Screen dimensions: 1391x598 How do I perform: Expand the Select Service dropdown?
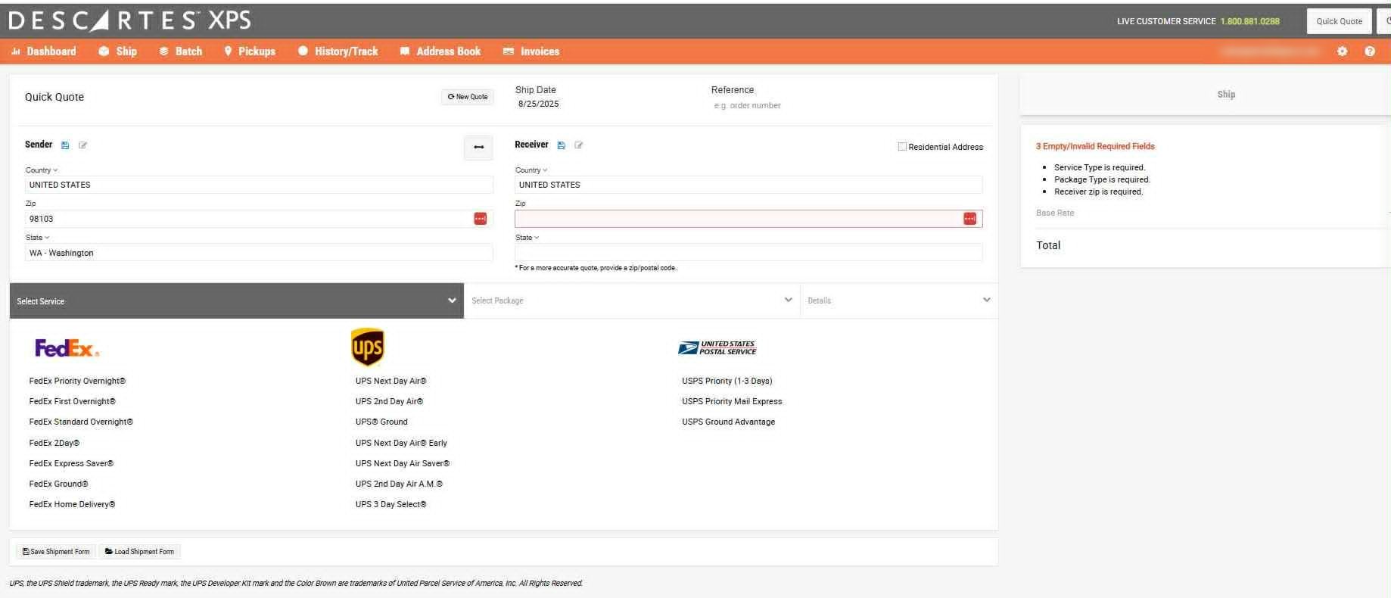click(237, 301)
